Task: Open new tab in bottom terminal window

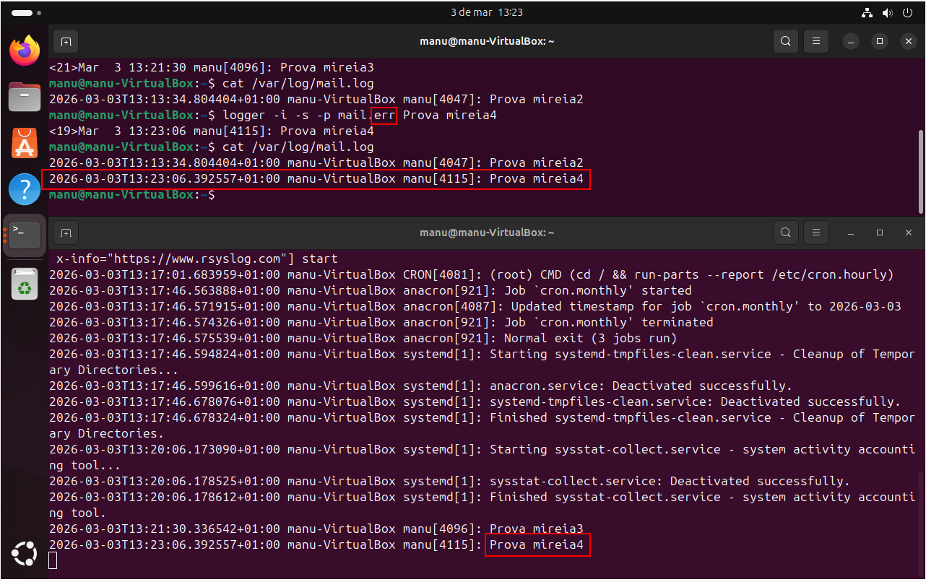Action: click(66, 233)
